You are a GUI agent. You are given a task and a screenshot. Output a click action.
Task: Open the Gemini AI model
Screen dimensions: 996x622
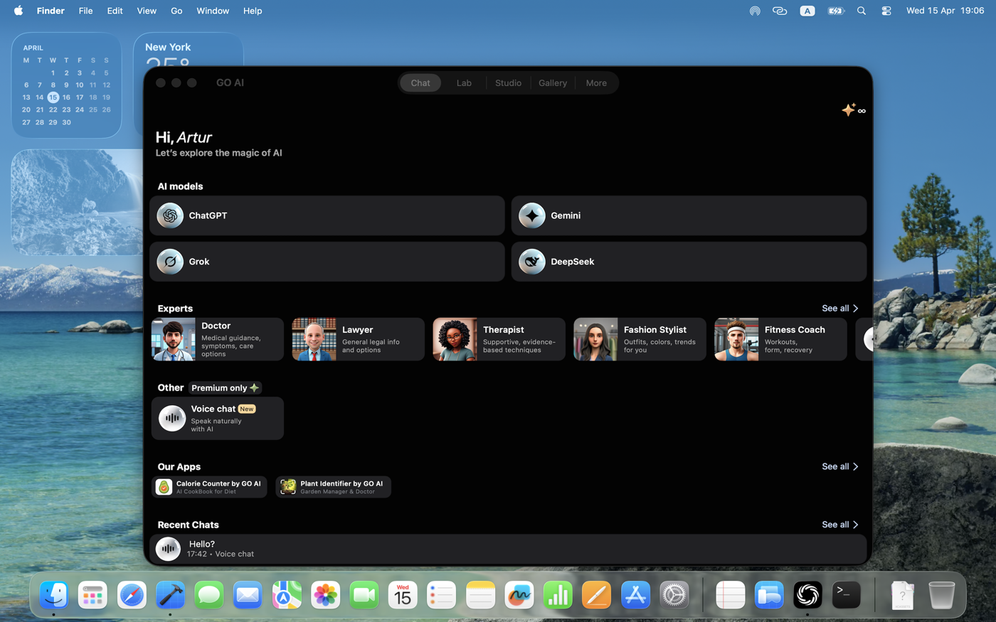531,215
